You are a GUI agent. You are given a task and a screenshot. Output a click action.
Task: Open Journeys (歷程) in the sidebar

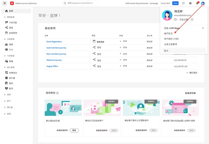9,28
